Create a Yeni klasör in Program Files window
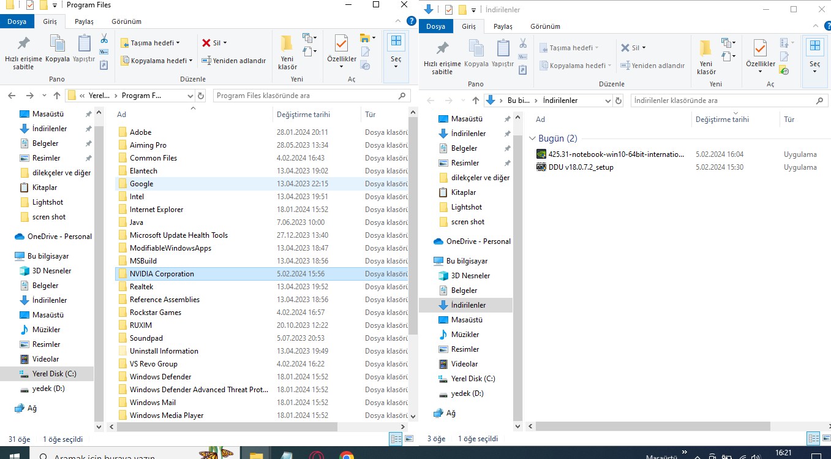The height and width of the screenshot is (459, 831). 287,52
